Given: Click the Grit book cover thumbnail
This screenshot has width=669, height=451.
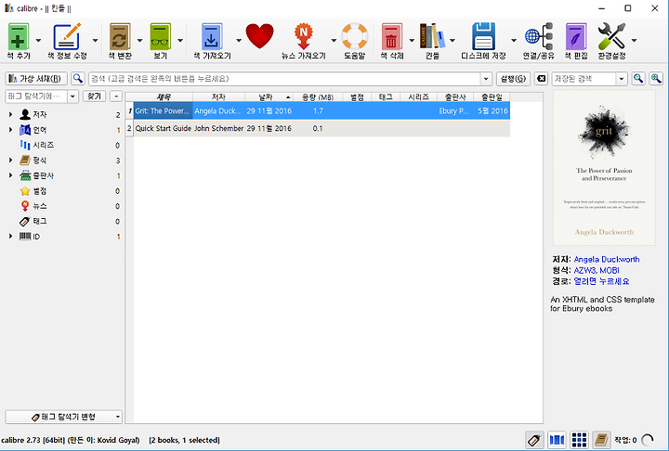Looking at the screenshot, I should coord(604,168).
